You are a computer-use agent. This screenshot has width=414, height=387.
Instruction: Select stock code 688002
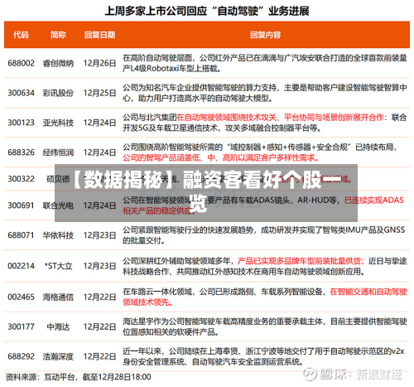22,63
